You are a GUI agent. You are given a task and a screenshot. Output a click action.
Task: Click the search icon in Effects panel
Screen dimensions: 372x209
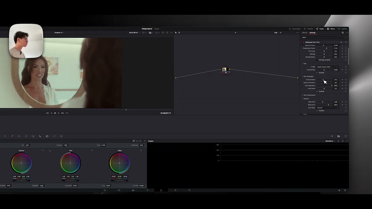(342, 33)
